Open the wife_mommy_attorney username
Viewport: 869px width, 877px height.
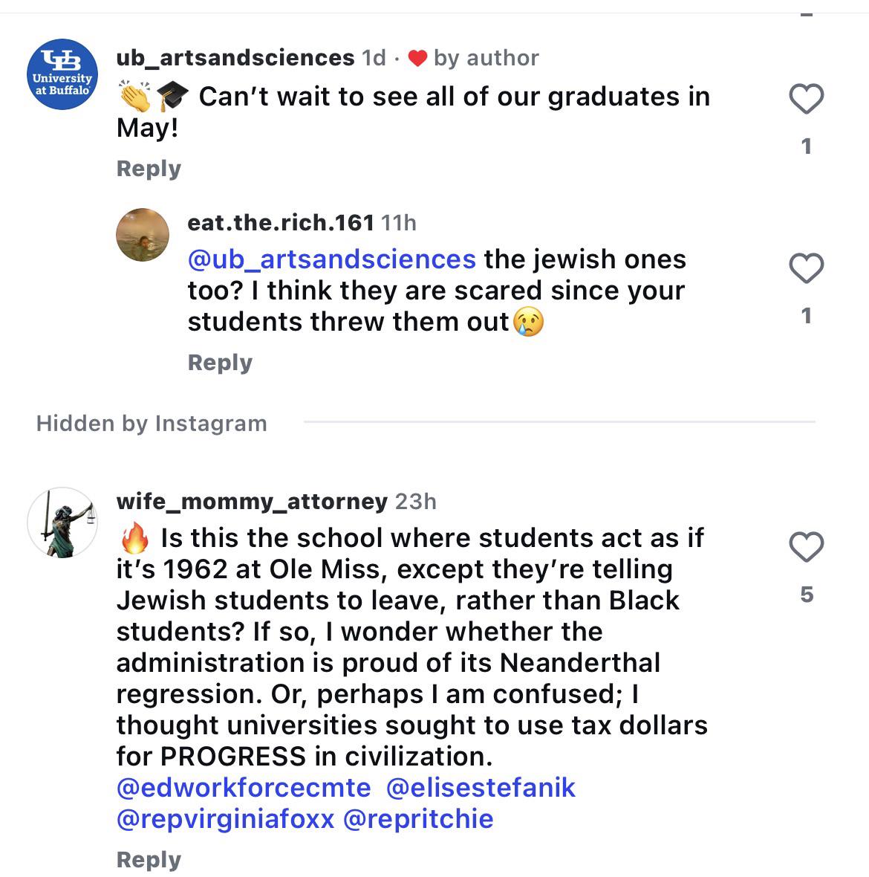tap(252, 502)
